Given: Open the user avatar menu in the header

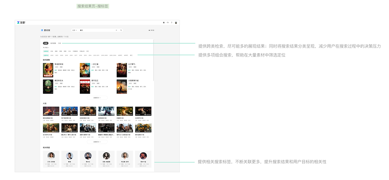Looking at the screenshot, I should (176, 23).
